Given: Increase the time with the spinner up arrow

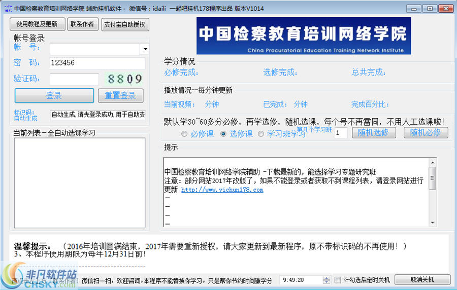Looking at the screenshot, I should (327, 278).
